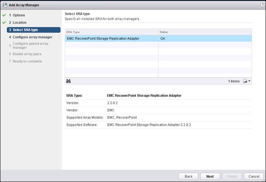Open the export list dropdown icon

tap(247, 81)
